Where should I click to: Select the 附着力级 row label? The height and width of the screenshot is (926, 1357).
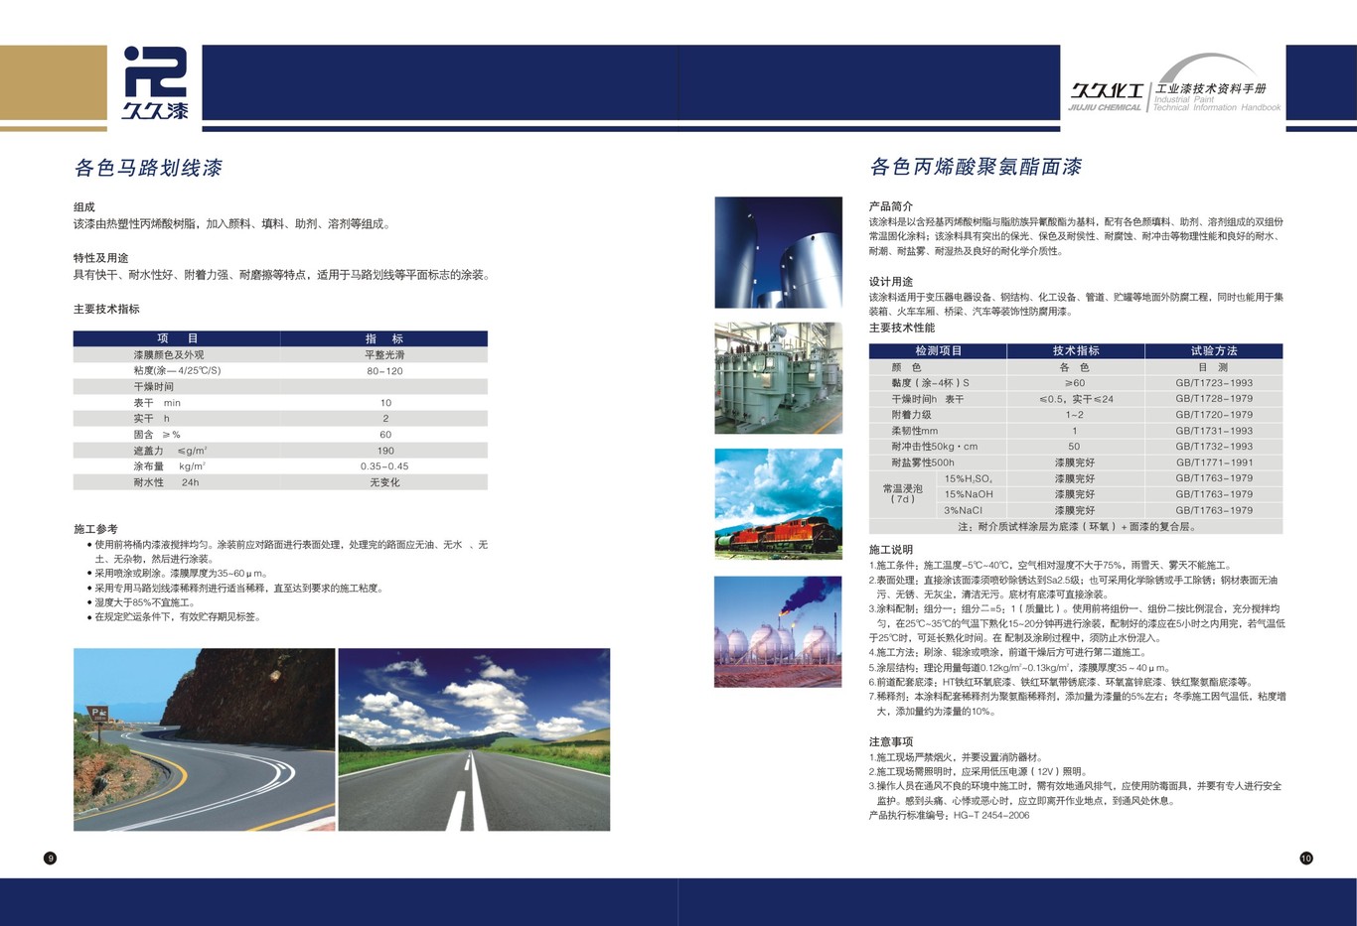coord(911,415)
